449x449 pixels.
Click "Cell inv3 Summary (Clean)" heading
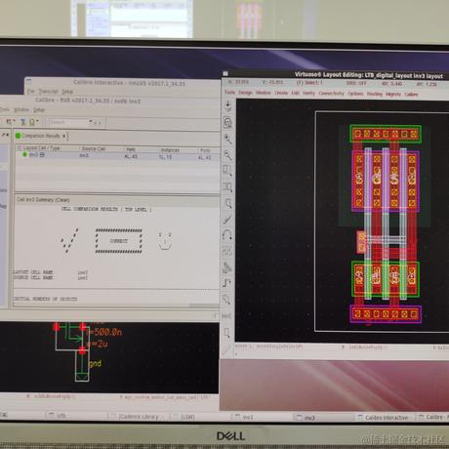tap(43, 199)
